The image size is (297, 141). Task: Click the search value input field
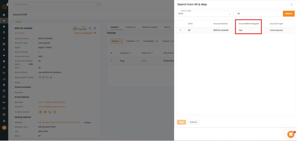(259, 14)
